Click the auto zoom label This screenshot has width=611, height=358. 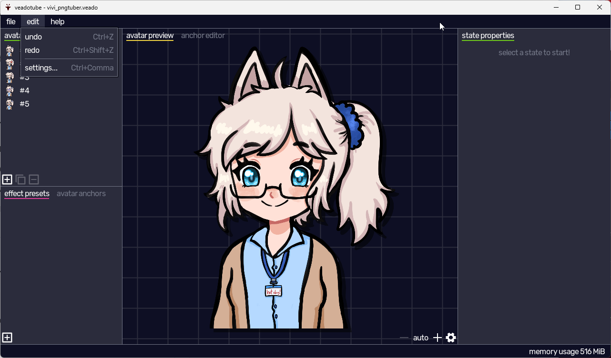420,338
